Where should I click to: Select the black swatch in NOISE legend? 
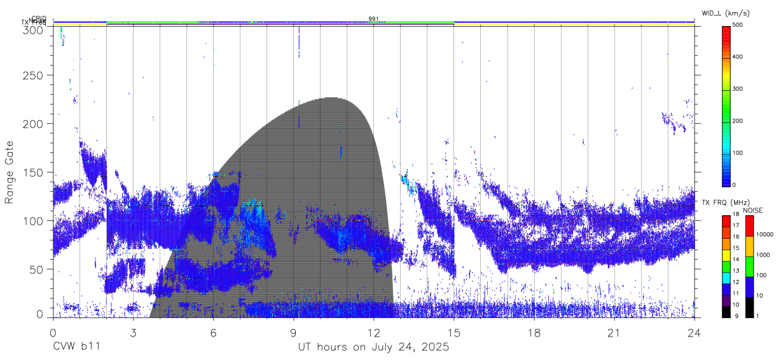pos(749,307)
